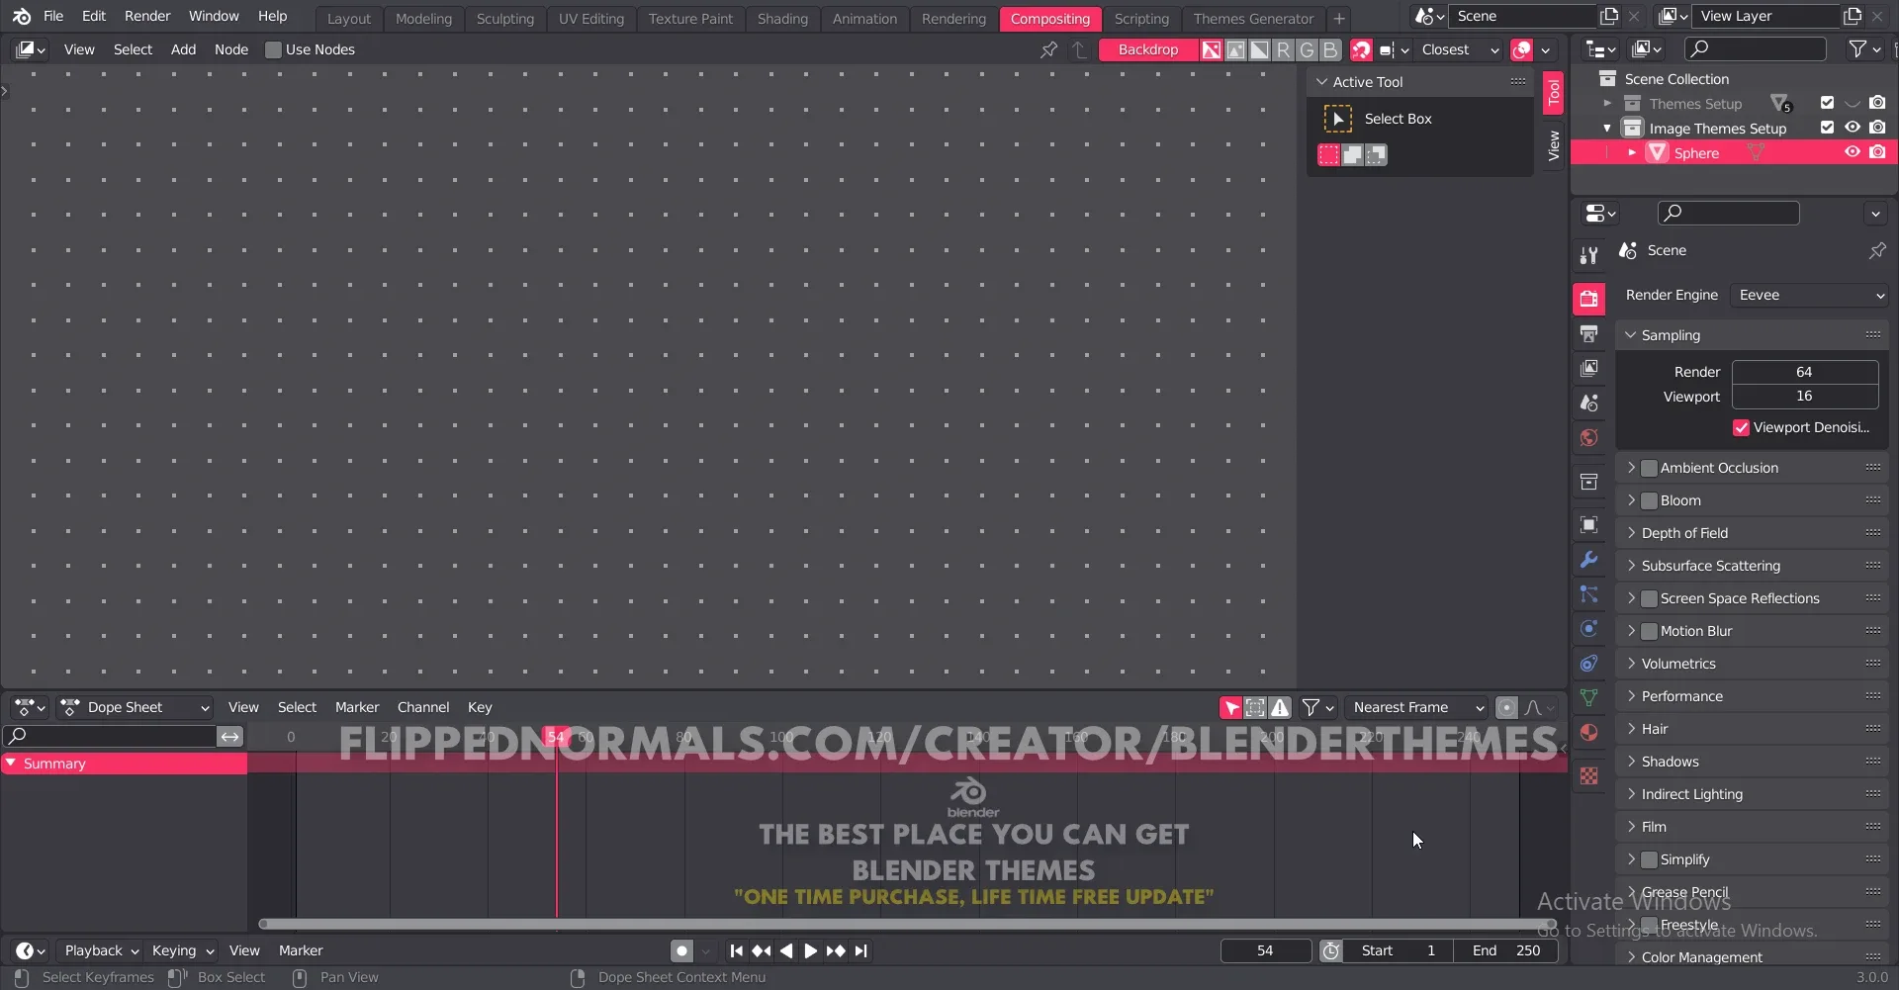
Task: Toggle the snap magnet icon
Action: pos(1362,49)
